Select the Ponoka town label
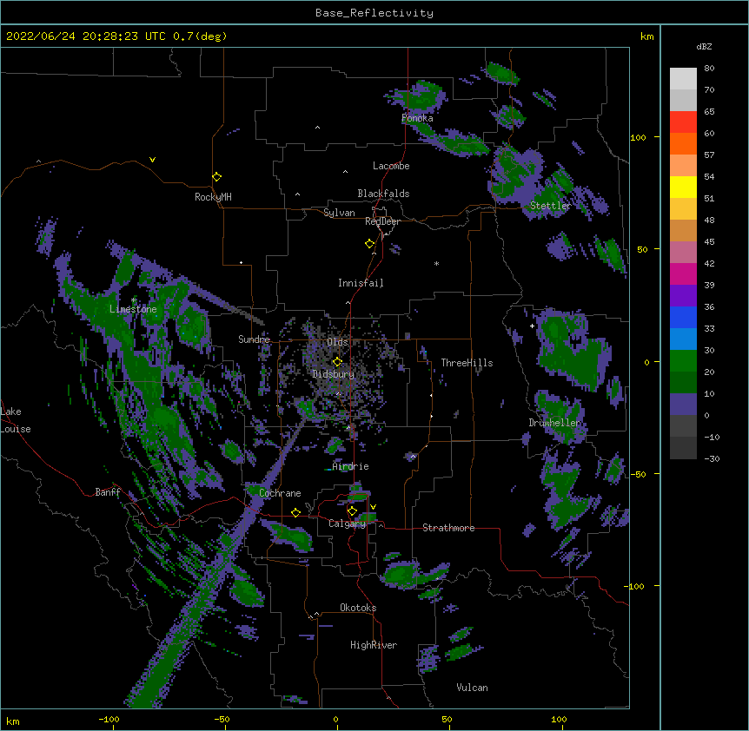 click(x=417, y=118)
